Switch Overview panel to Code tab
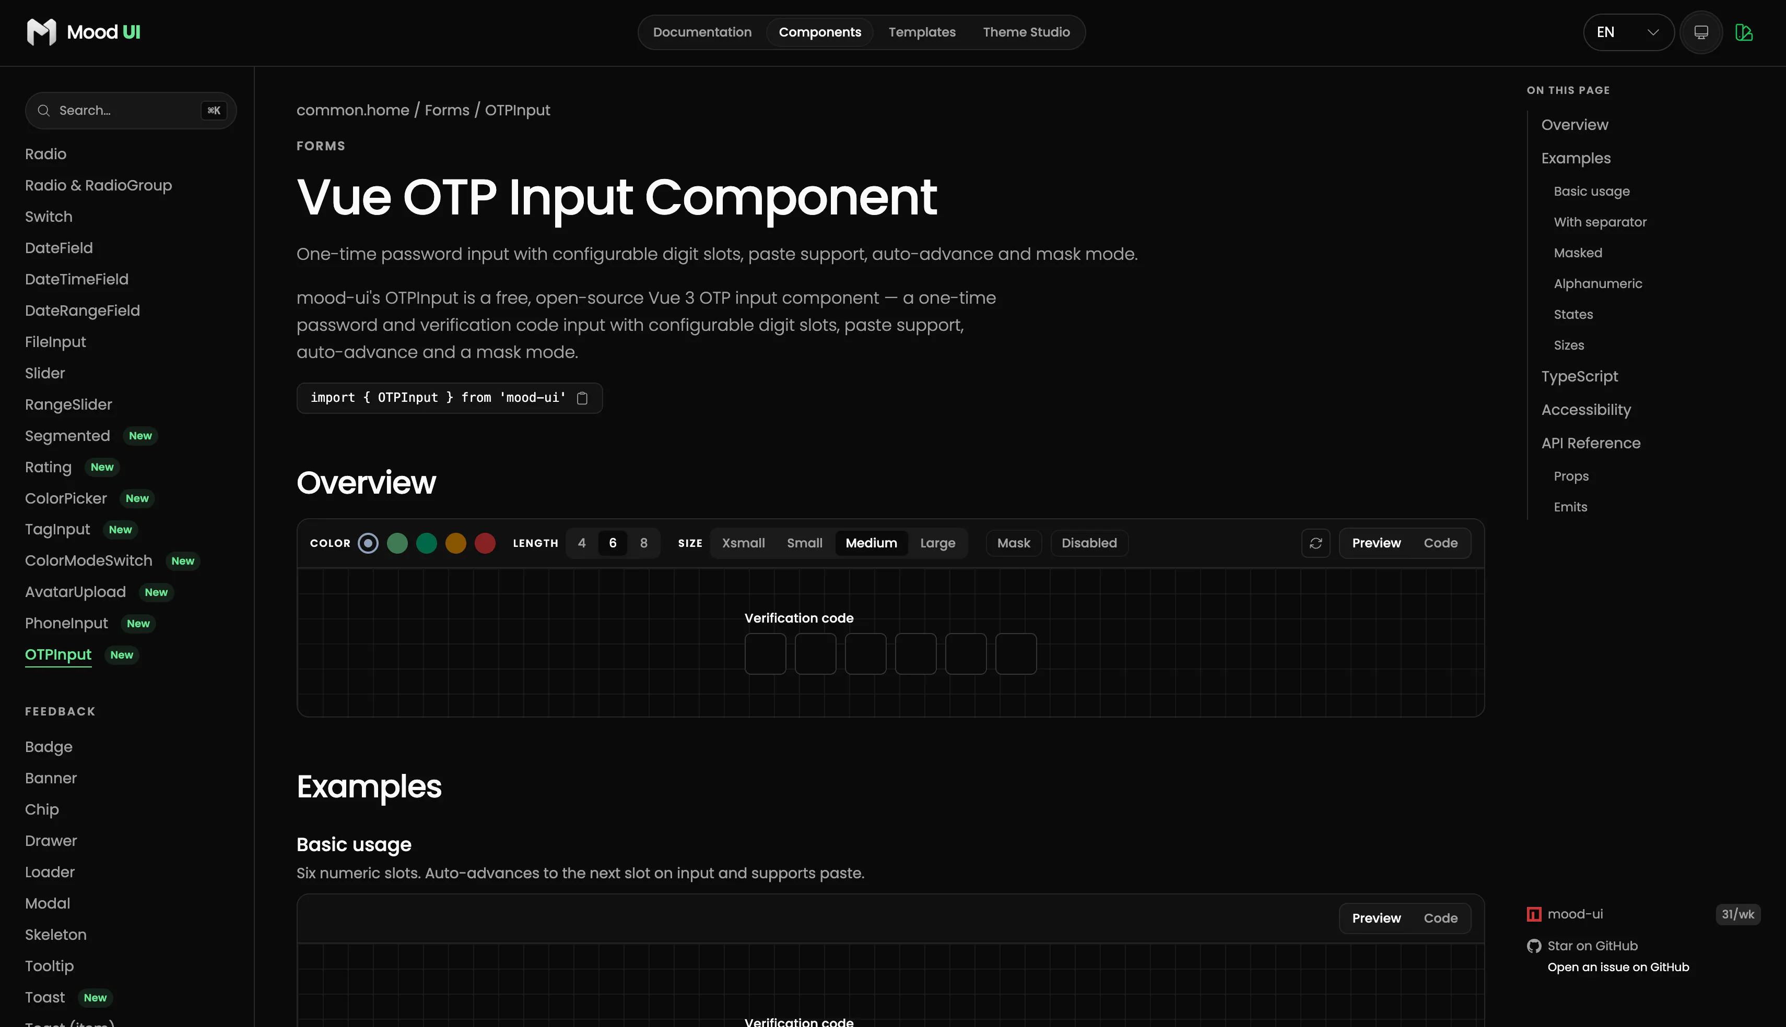 coord(1440,543)
